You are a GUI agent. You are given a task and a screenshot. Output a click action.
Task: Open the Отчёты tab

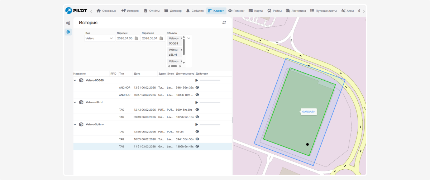click(x=152, y=11)
